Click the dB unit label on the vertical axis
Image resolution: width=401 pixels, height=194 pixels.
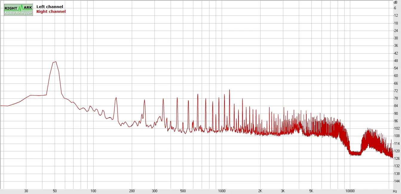(x=395, y=2)
